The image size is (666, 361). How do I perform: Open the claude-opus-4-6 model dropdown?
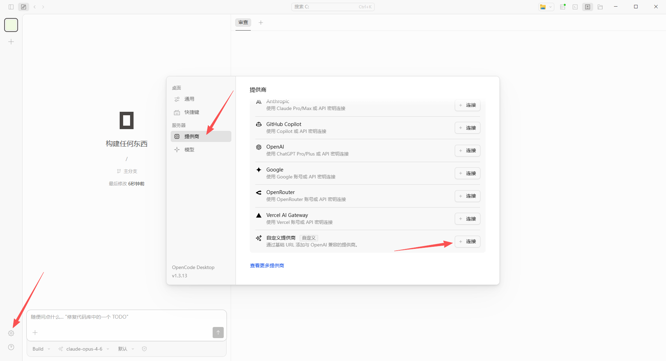point(84,349)
